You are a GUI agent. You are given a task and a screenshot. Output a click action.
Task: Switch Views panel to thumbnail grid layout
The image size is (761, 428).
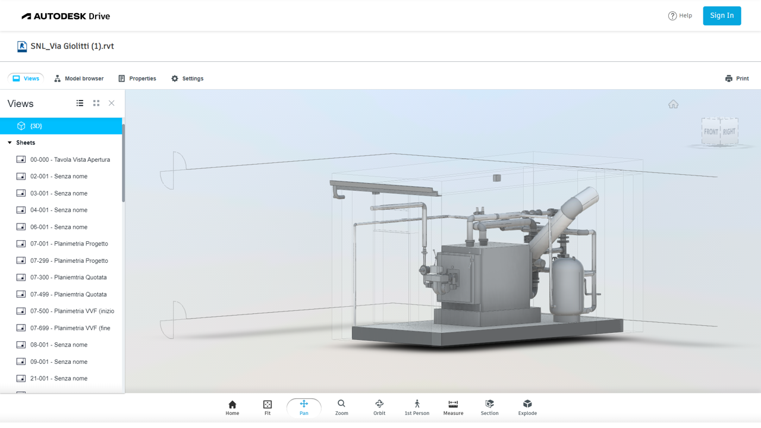click(x=96, y=103)
